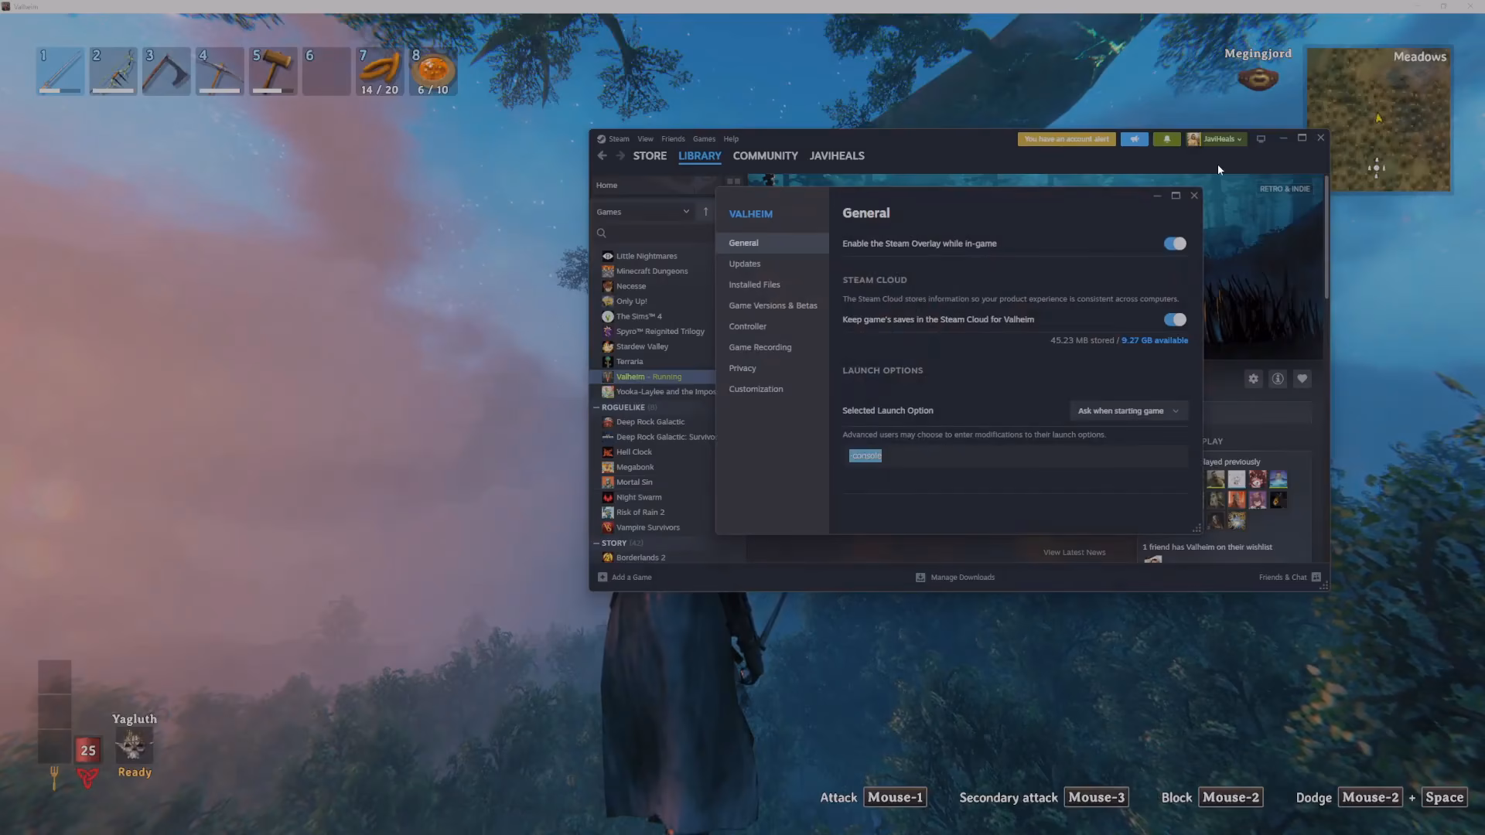Add Valheim to favorites heart icon
The height and width of the screenshot is (835, 1485).
(x=1302, y=379)
